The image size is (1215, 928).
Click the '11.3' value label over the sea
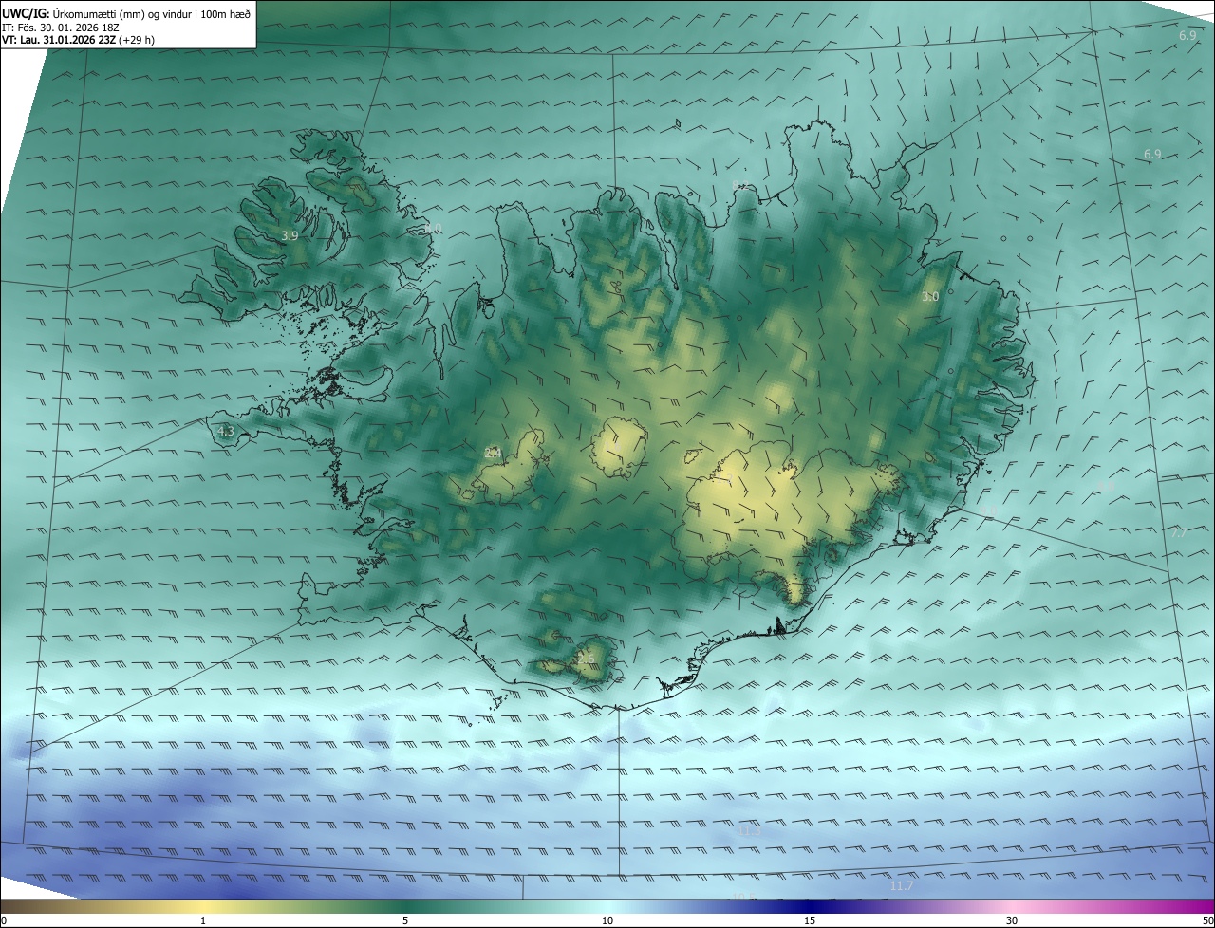749,831
